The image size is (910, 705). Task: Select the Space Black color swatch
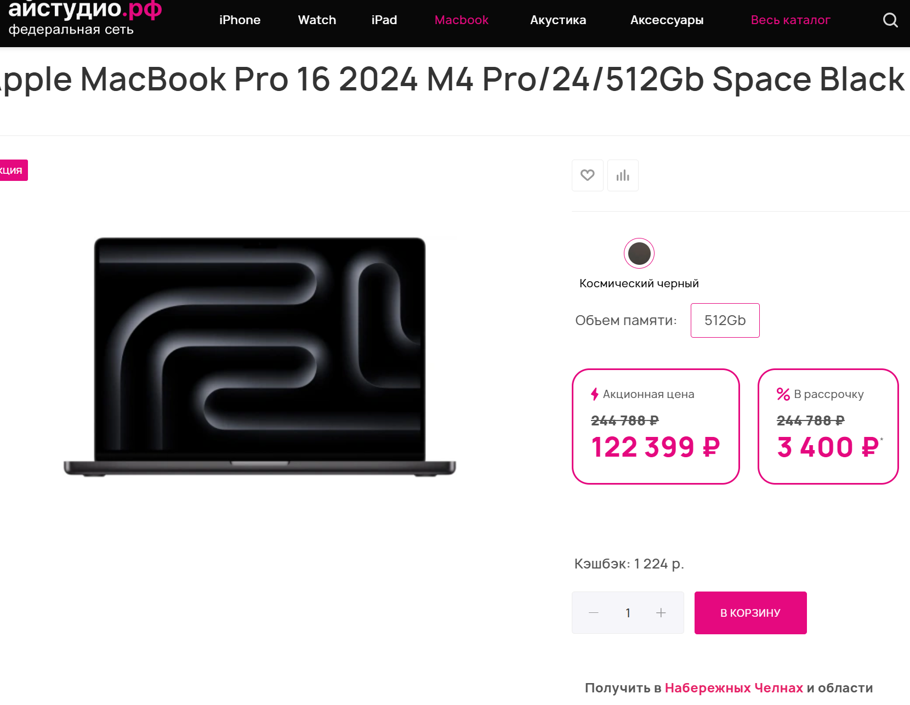(639, 253)
